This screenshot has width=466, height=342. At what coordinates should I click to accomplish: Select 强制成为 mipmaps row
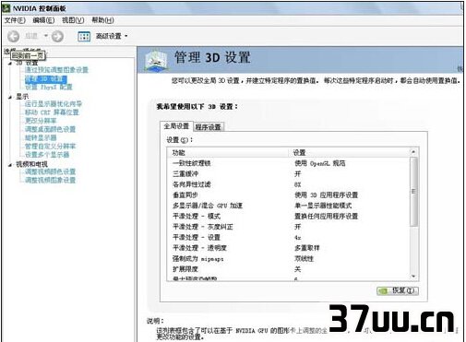click(x=289, y=259)
